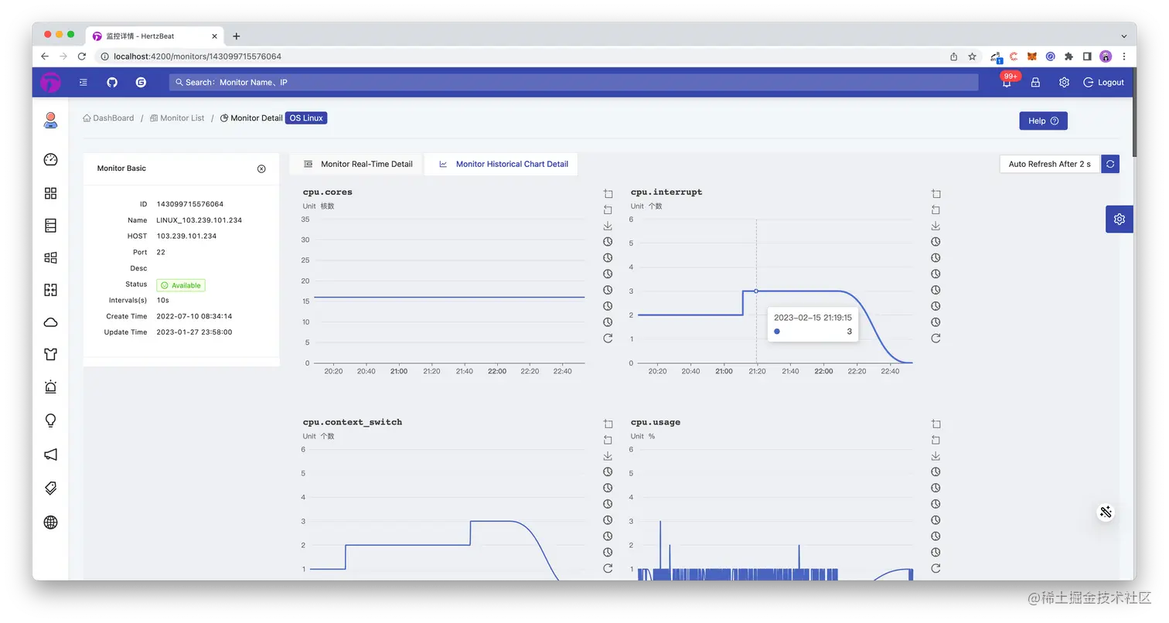Viewport: 1169px width, 623px height.
Task: Open the header settings gear beside Logout
Action: (1064, 82)
